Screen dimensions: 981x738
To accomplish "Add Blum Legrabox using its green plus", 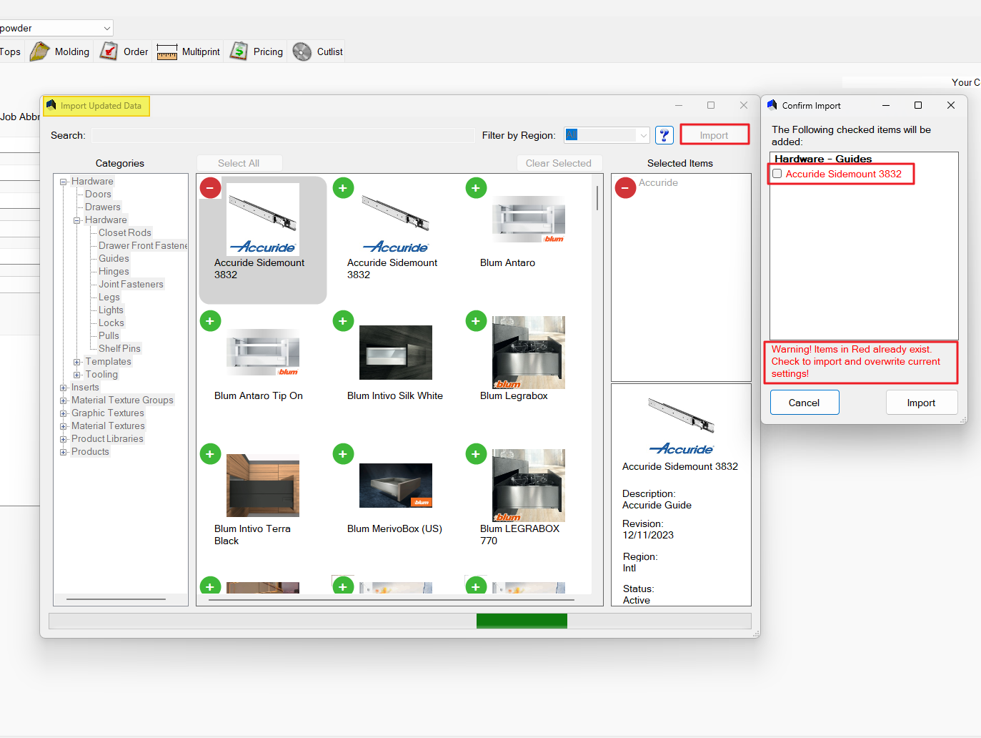I will pyautogui.click(x=476, y=321).
